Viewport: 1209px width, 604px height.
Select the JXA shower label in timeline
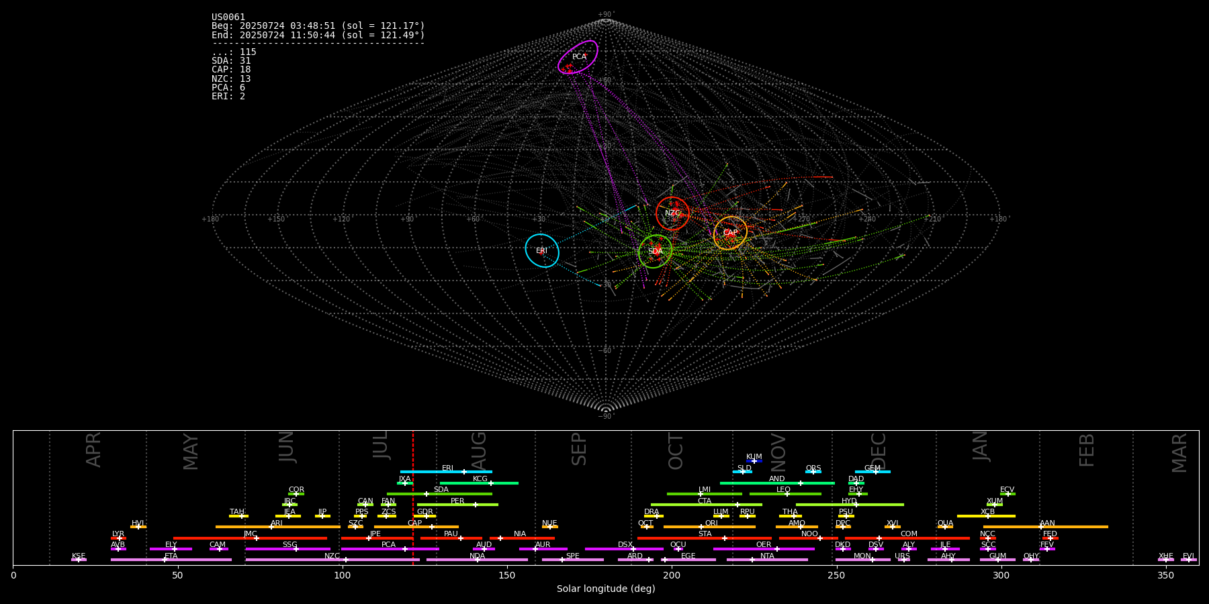(404, 479)
